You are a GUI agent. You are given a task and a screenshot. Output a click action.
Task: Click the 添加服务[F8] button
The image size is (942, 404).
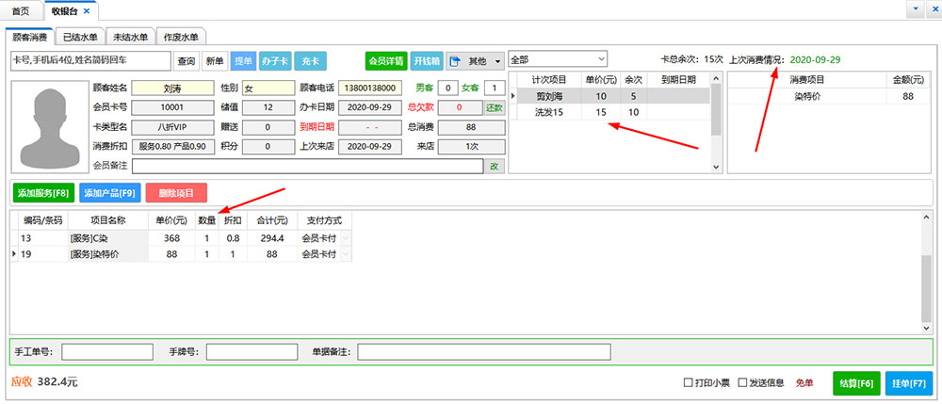(42, 193)
